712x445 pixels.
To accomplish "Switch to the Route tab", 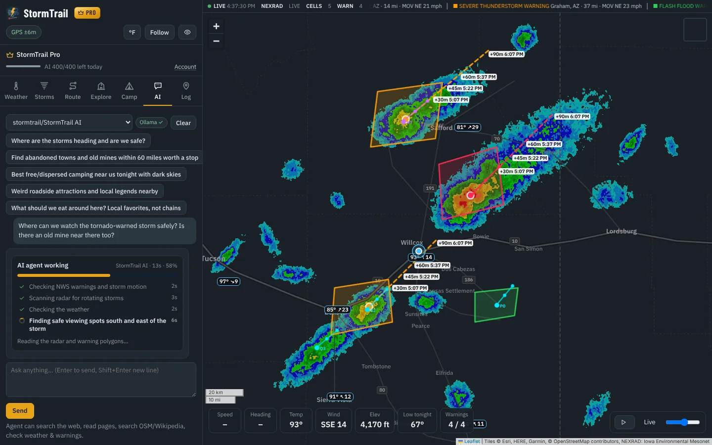I will point(73,91).
